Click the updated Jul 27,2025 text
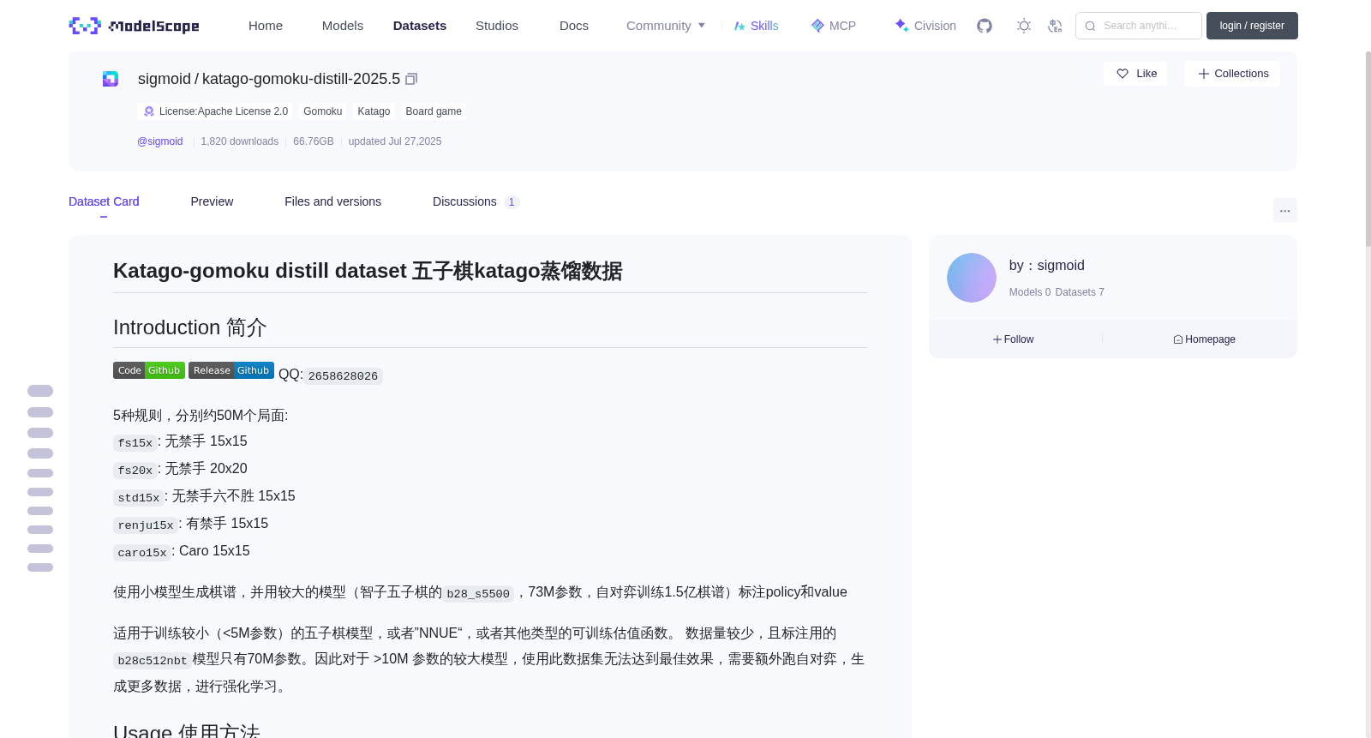 coord(395,141)
